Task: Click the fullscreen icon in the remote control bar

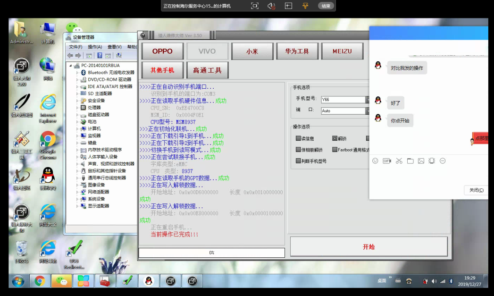Action: tap(255, 6)
